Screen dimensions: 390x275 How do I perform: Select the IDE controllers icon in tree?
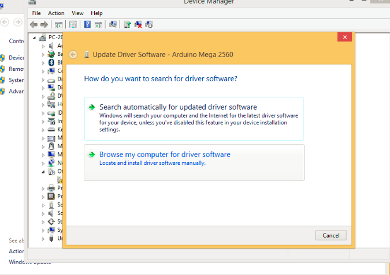click(51, 113)
